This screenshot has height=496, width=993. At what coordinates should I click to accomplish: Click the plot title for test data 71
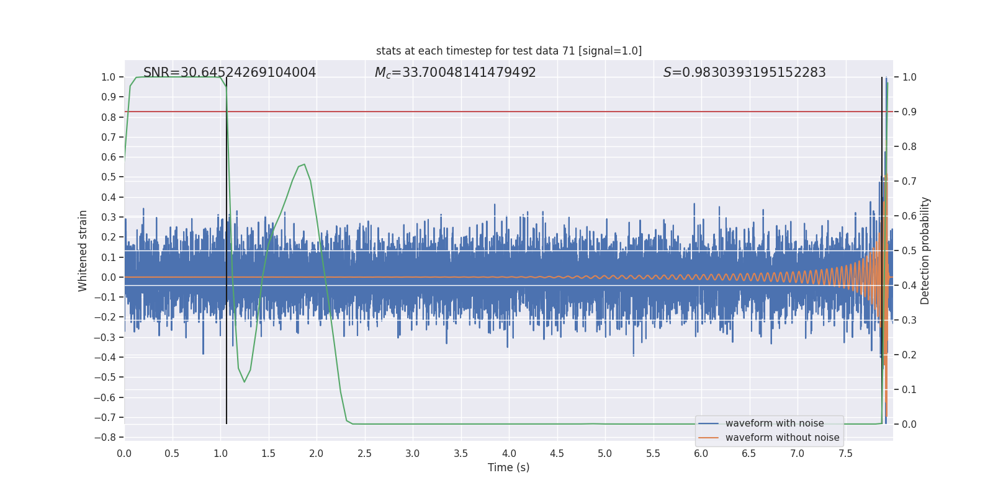[508, 51]
